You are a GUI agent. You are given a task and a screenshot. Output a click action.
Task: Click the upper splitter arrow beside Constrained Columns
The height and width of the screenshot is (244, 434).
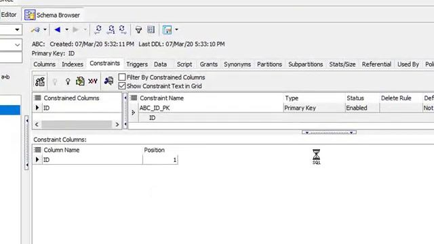[125, 98]
